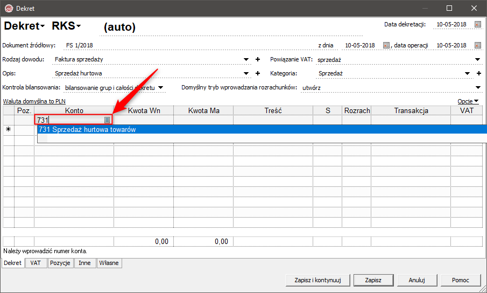
Task: Click the Konto column header
Action: pos(74,110)
